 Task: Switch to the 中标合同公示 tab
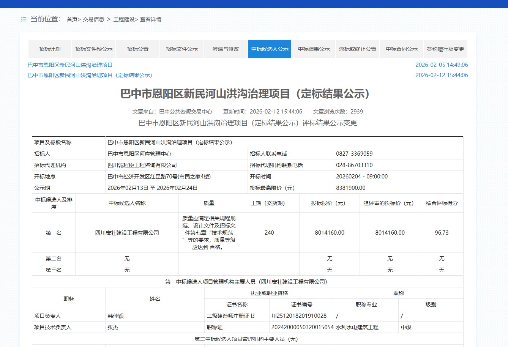(402, 49)
